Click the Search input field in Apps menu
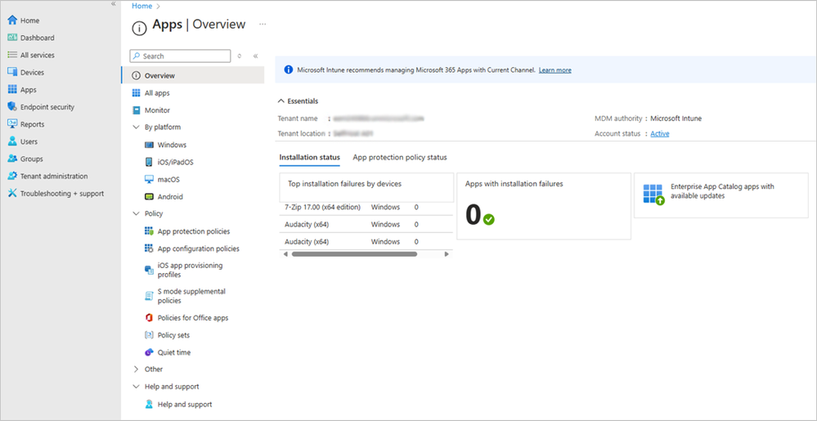The width and height of the screenshot is (817, 421). click(180, 56)
